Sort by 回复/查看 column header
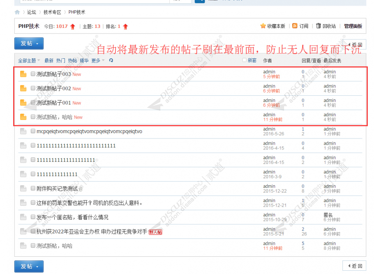This screenshot has width=374, height=274. 311,60
